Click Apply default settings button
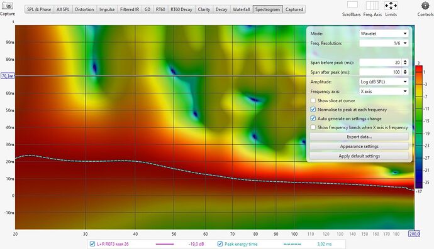The image size is (434, 249). (359, 156)
